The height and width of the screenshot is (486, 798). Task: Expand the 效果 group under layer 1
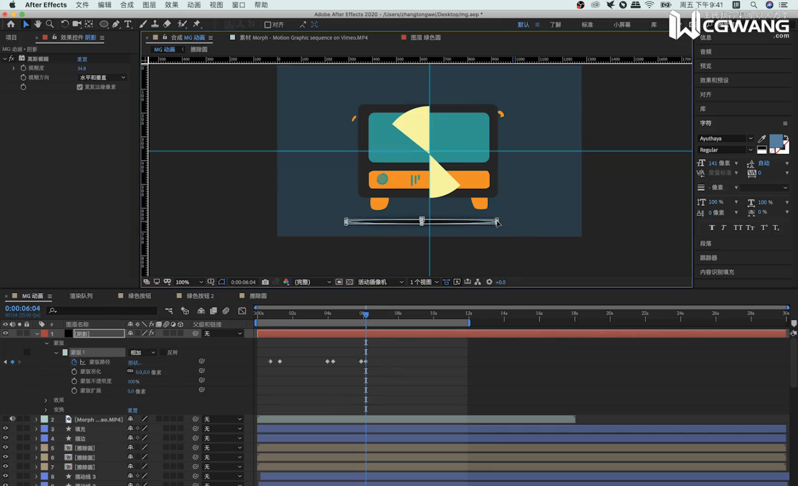[46, 400]
